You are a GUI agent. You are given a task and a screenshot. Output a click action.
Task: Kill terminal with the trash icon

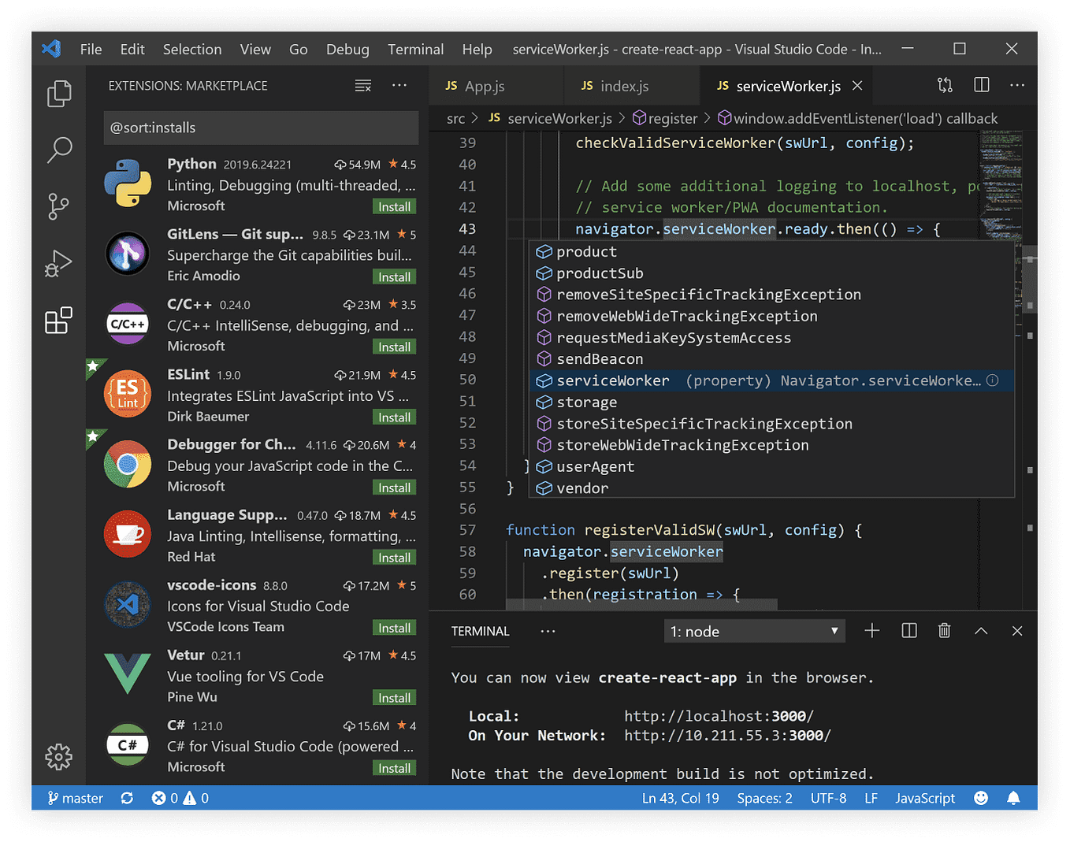tap(945, 631)
